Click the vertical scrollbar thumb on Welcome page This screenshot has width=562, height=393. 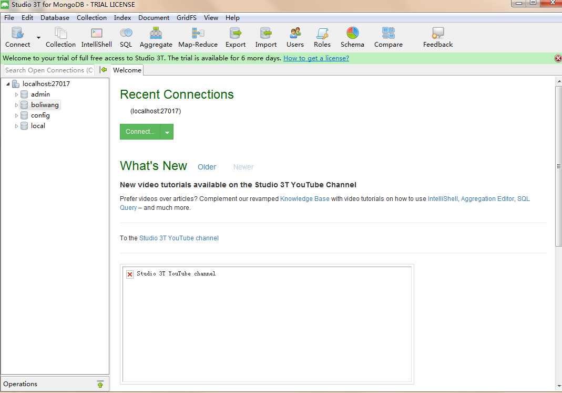(x=558, y=166)
